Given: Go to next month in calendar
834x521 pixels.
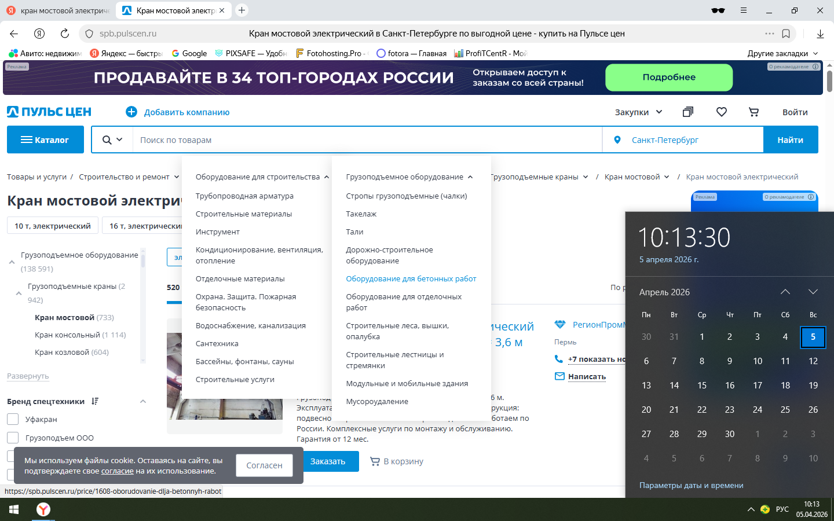Looking at the screenshot, I should pos(813,292).
